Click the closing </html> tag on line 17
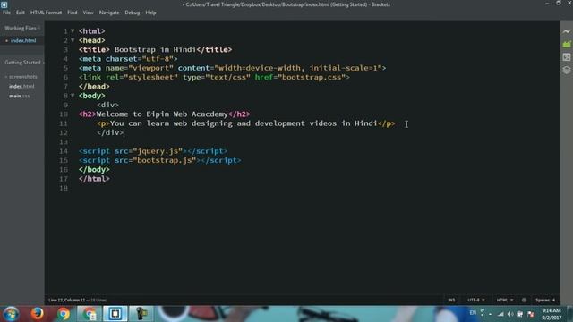 [94, 179]
